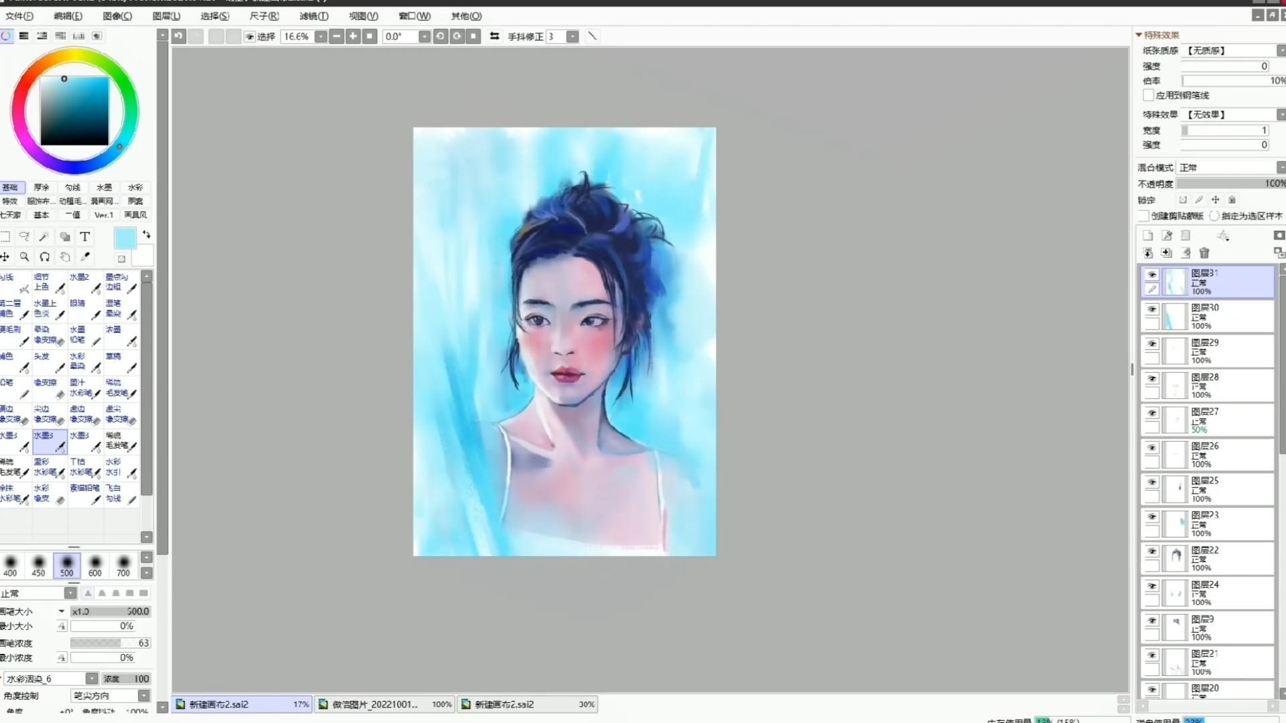Create a new layer icon
Screen dimensions: 1286x723
pos(1148,236)
